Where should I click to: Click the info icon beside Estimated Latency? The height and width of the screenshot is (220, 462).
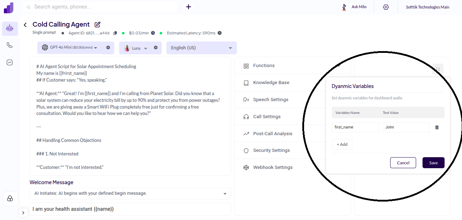pos(220,33)
